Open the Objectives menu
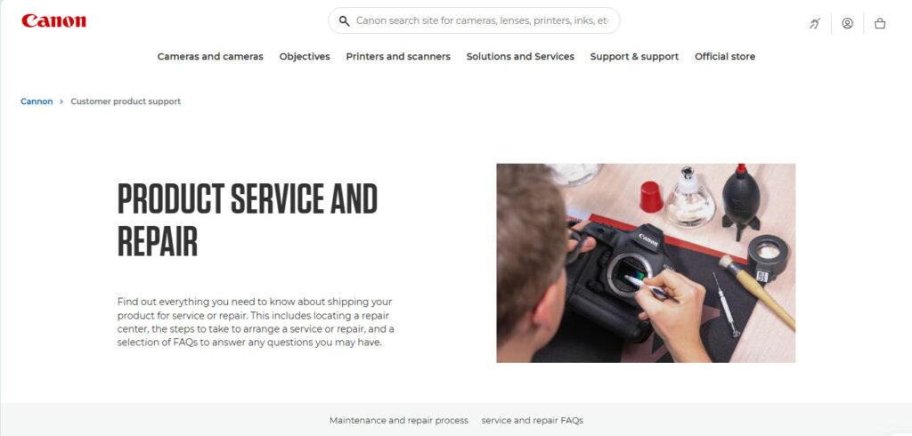 point(305,56)
